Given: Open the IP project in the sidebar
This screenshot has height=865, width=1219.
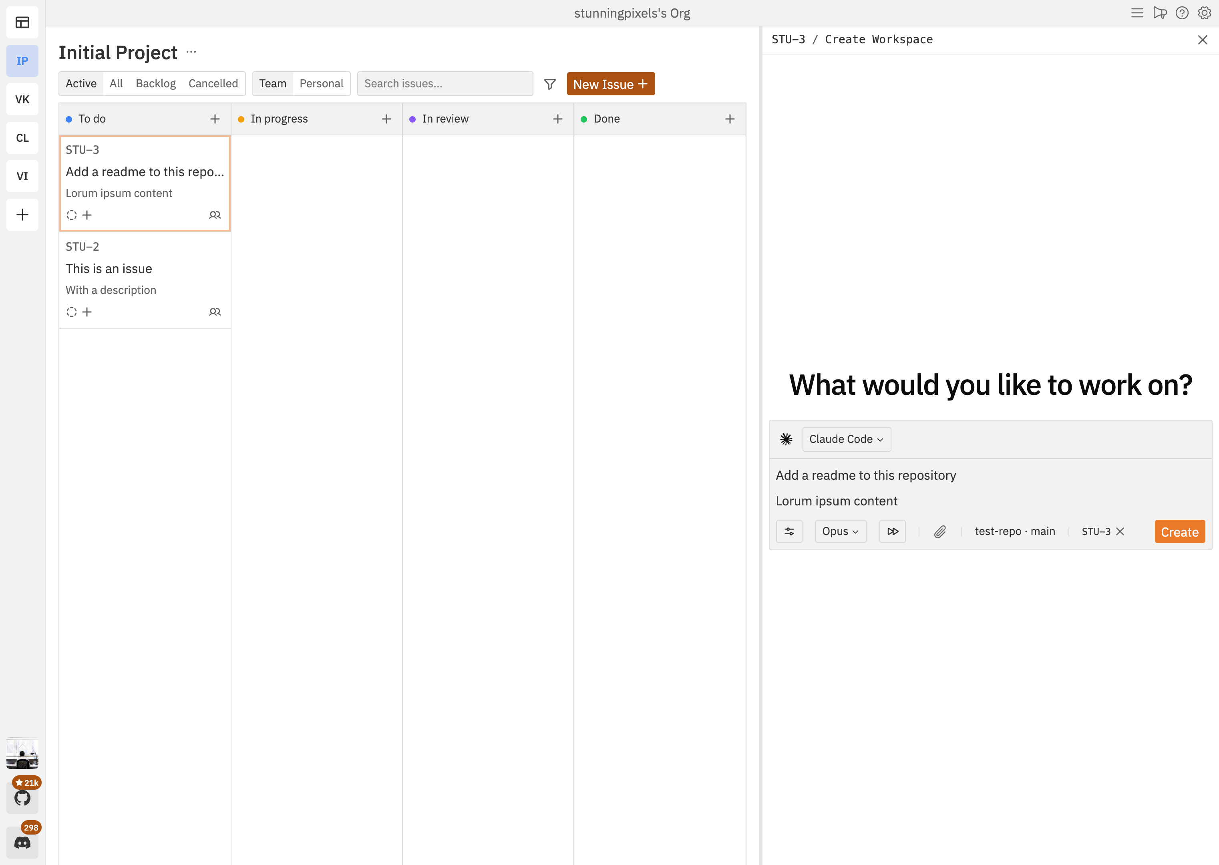Looking at the screenshot, I should click(x=22, y=61).
